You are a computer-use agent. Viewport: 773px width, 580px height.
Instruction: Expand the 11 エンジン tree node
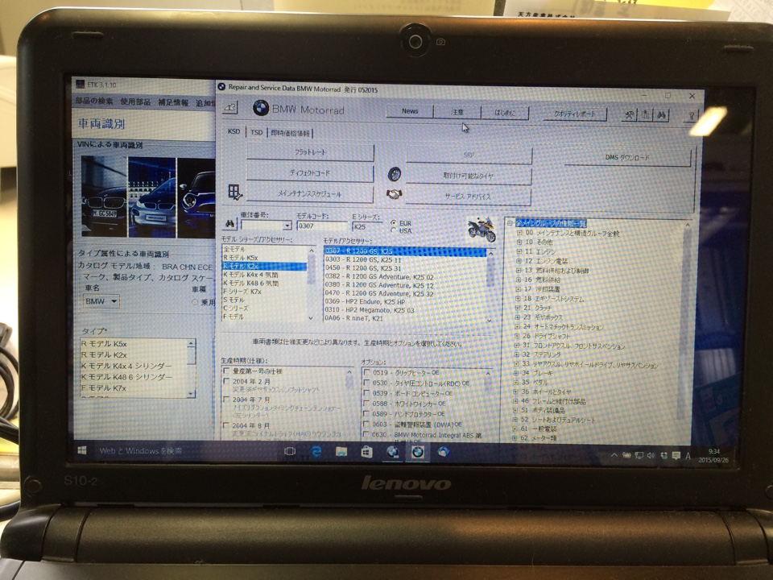pos(519,251)
